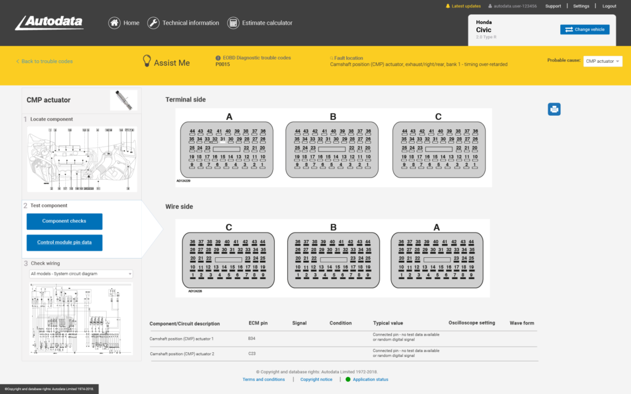Image resolution: width=631 pixels, height=394 pixels.
Task: Click the Assist Me lightbulb icon
Action: point(147,61)
